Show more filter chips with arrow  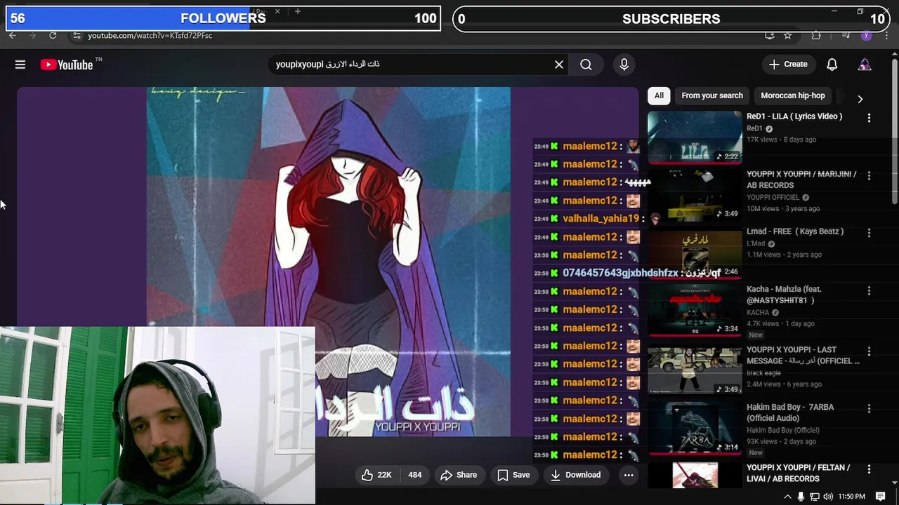pyautogui.click(x=860, y=99)
